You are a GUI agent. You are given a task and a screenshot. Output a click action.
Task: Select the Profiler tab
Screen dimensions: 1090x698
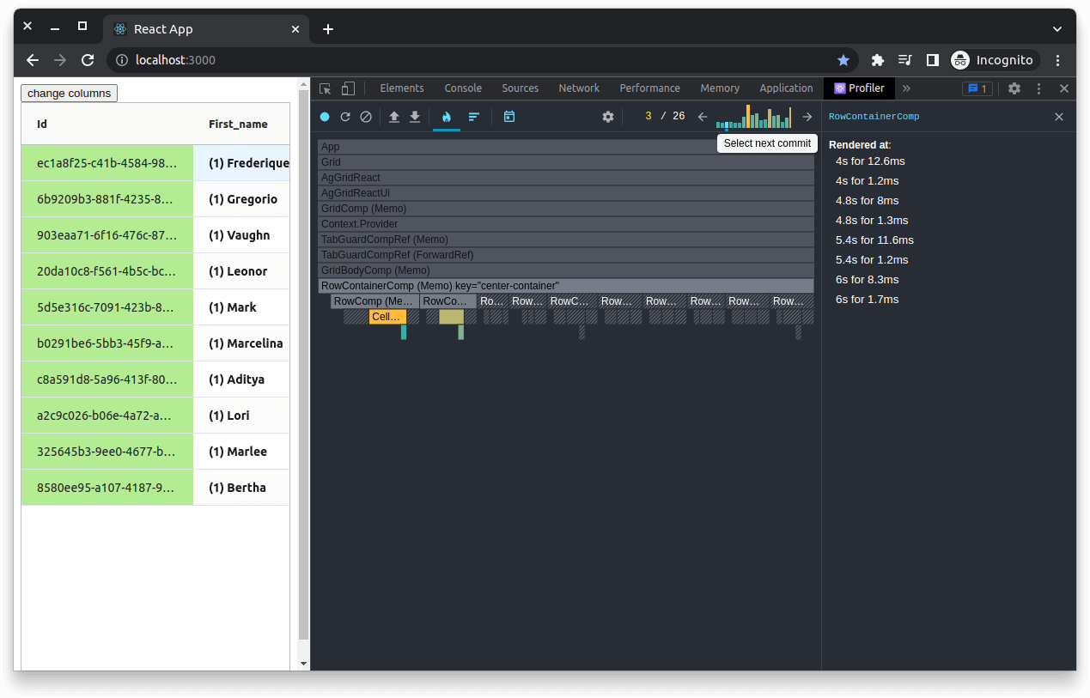pyautogui.click(x=859, y=88)
